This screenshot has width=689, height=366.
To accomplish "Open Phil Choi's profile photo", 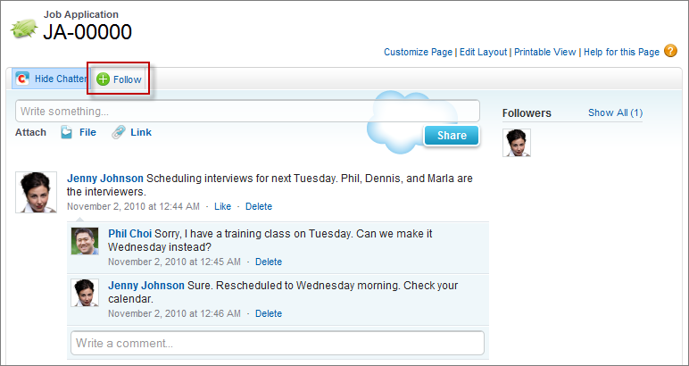I will 85,241.
